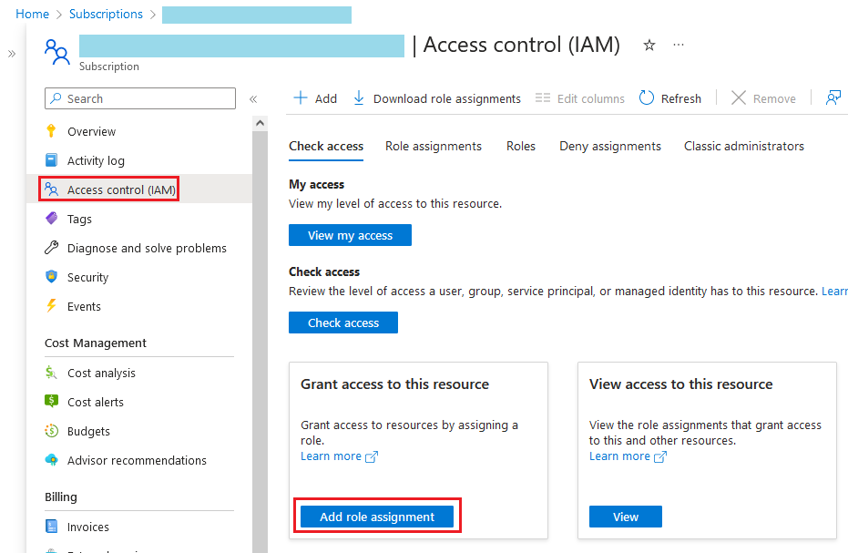The width and height of the screenshot is (848, 553).
Task: Switch to the Role assignments tab
Action: [434, 146]
